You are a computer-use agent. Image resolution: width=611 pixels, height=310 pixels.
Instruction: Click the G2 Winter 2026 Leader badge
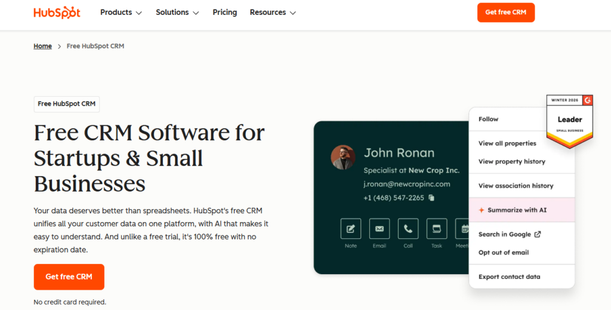[570, 121]
